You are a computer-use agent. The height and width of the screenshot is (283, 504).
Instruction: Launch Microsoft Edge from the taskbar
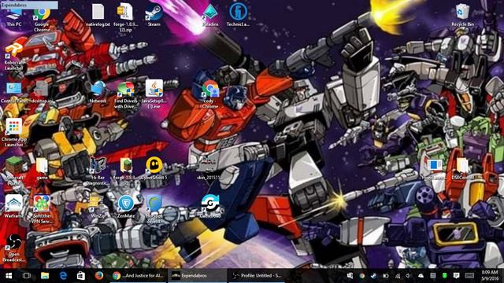pos(63,276)
